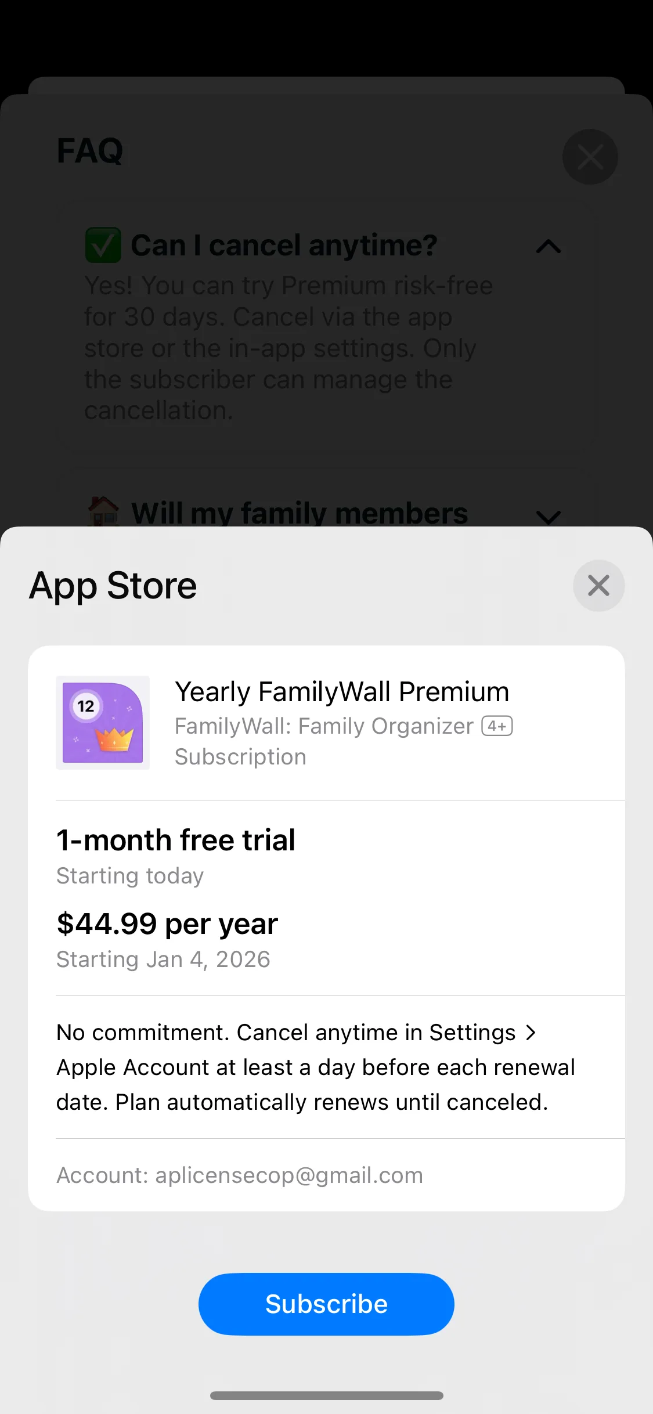Viewport: 653px width, 1414px height.
Task: Tap the 4+ age rating badge
Action: [x=497, y=726]
